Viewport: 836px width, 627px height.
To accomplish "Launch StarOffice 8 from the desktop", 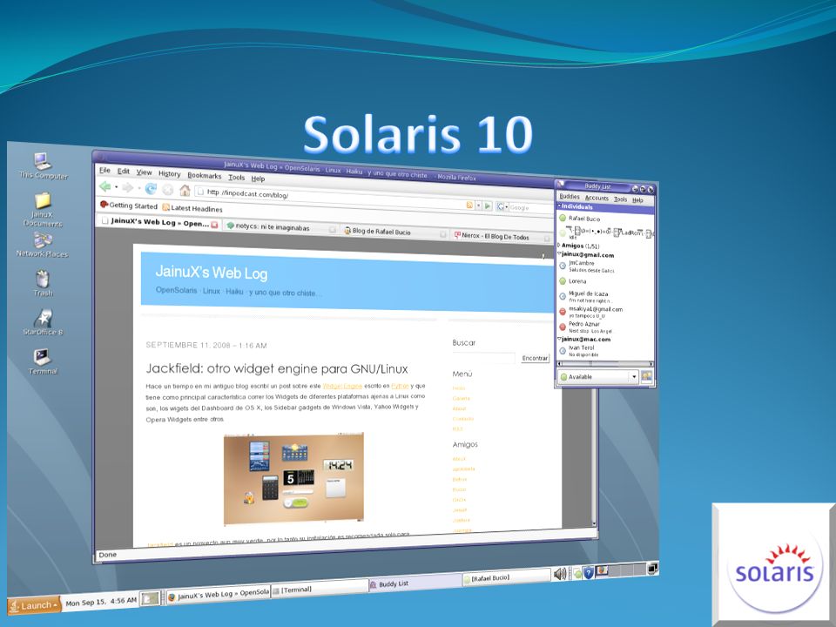I will [x=43, y=322].
